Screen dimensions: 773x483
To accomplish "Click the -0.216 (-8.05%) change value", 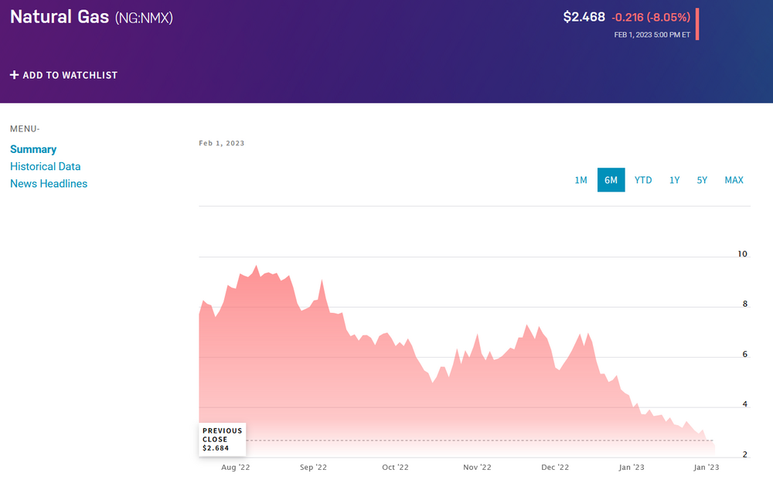I will click(651, 17).
